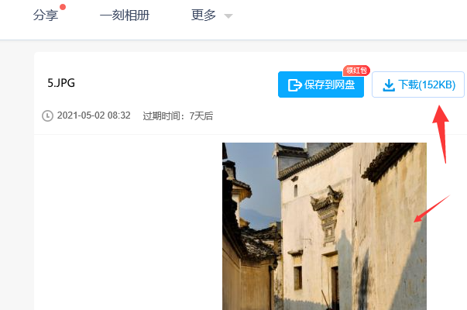Viewport: 467px width, 310px height.
Task: Click the 下载(152KB) button
Action: click(418, 84)
